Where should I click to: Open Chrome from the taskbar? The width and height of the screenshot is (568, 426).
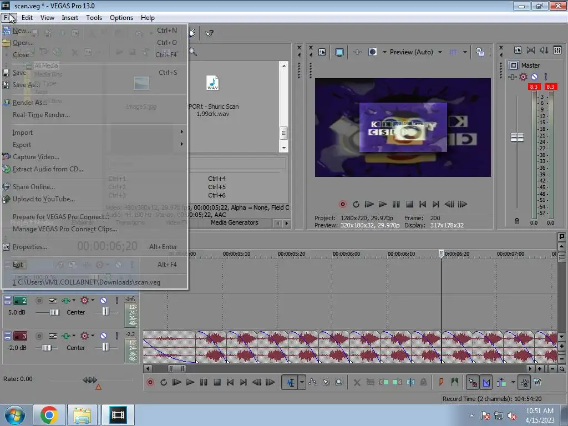point(49,415)
